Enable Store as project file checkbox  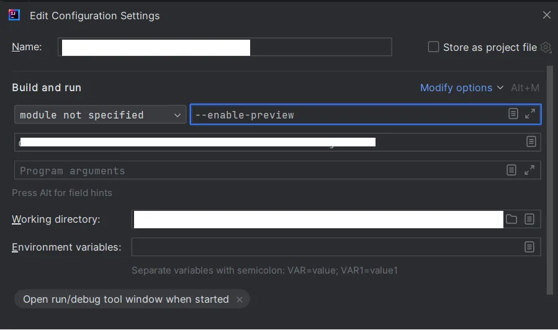(433, 47)
